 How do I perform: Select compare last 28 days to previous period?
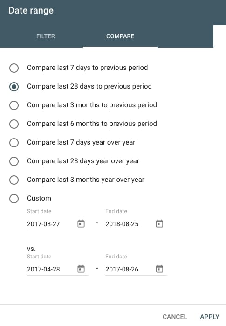14,87
